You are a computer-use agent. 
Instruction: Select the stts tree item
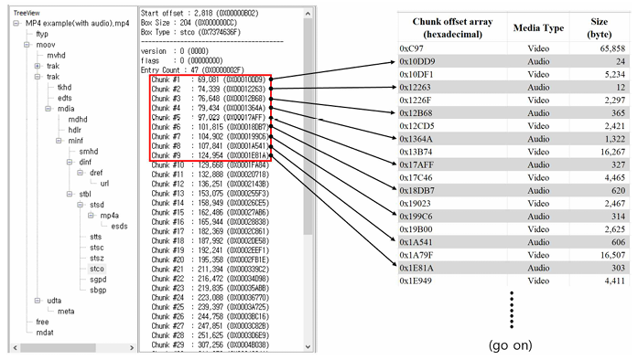(95, 237)
